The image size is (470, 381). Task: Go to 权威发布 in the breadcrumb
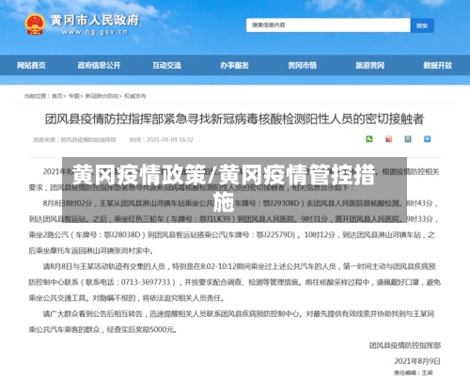[135, 96]
